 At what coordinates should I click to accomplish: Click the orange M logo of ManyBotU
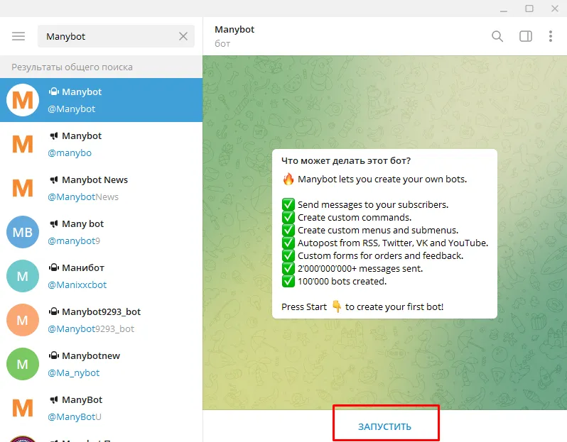pyautogui.click(x=23, y=409)
